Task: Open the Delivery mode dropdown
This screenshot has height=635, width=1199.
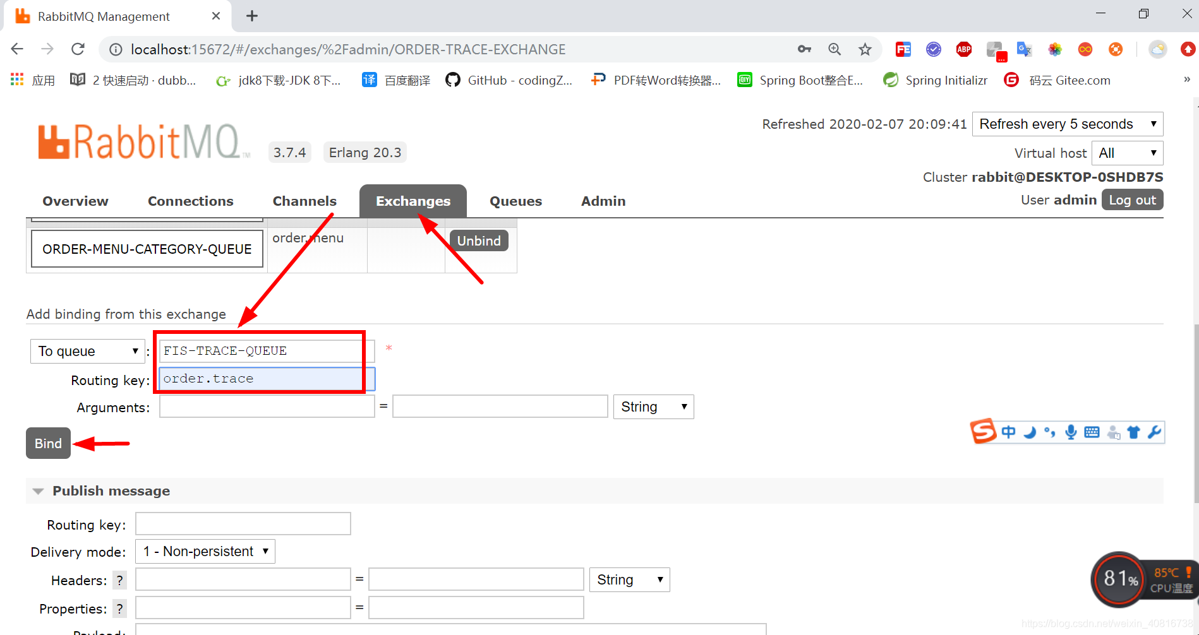Action: [x=205, y=552]
